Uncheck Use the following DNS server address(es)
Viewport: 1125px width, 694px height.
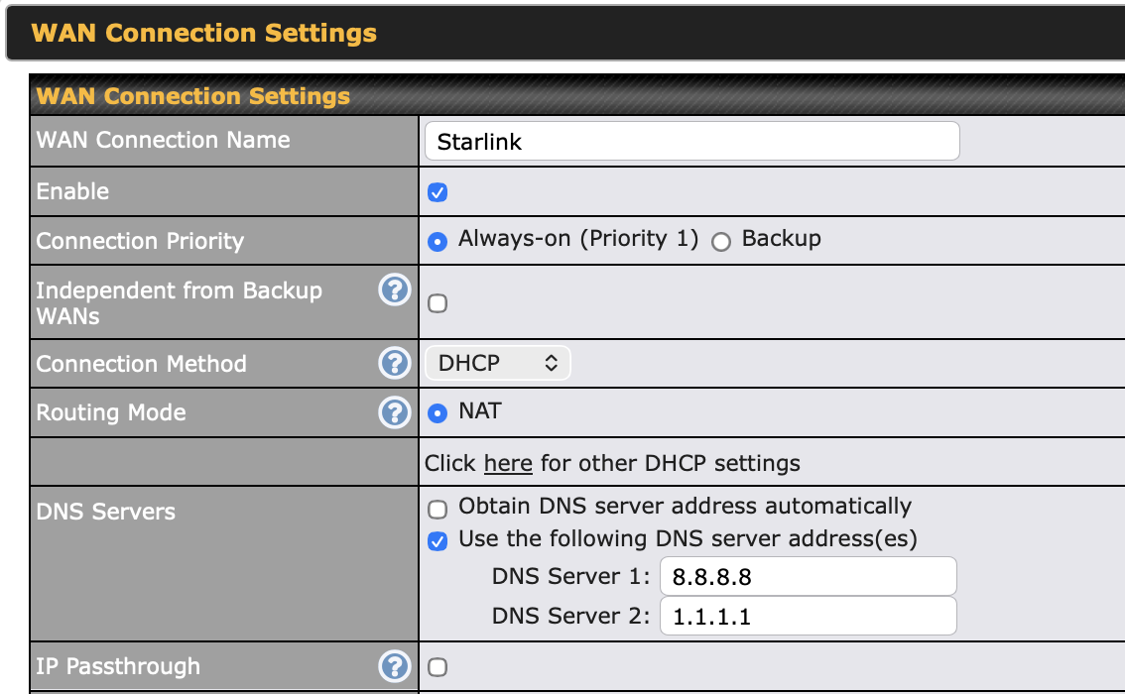(437, 541)
